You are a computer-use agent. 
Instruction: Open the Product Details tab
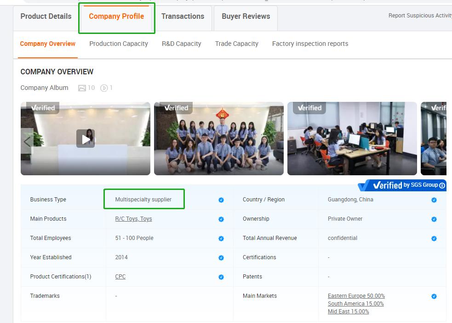[x=46, y=17]
